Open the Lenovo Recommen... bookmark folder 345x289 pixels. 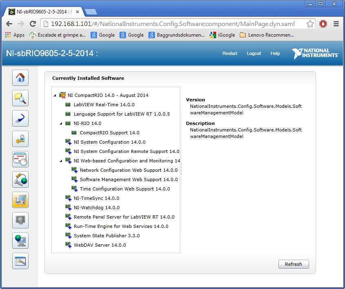267,35
